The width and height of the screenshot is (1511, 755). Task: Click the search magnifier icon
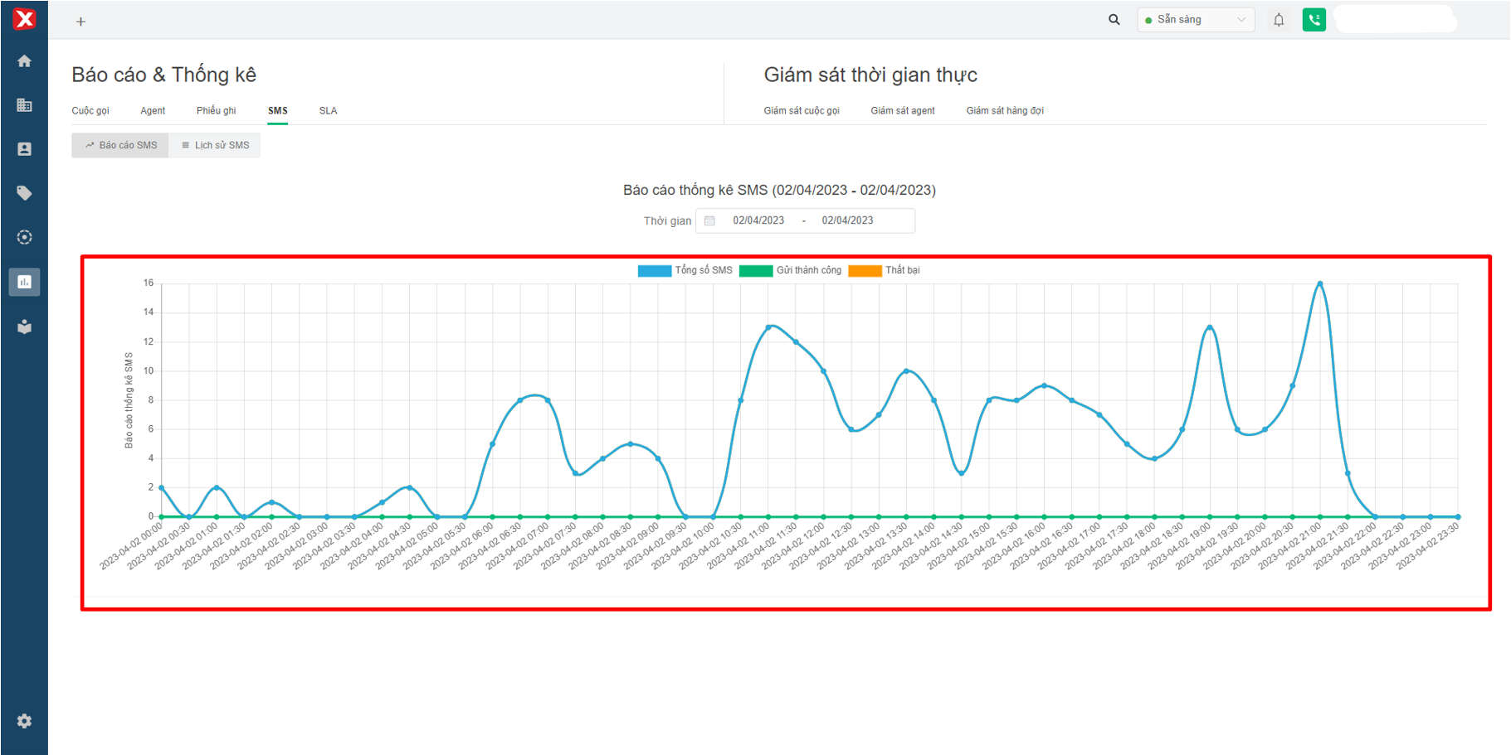1114,20
